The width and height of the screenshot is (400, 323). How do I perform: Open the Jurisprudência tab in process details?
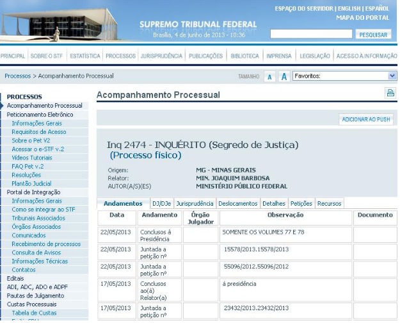pyautogui.click(x=195, y=203)
